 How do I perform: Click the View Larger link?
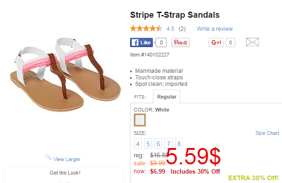[x=67, y=159]
